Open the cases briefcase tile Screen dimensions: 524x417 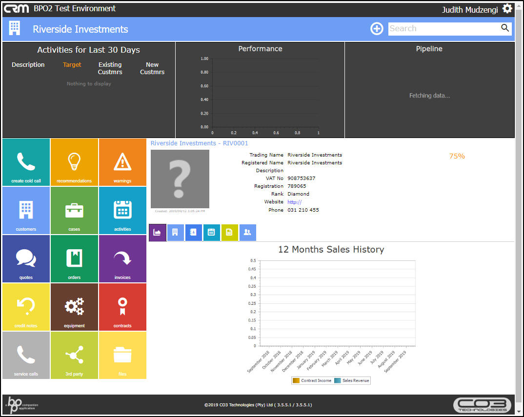pos(74,211)
